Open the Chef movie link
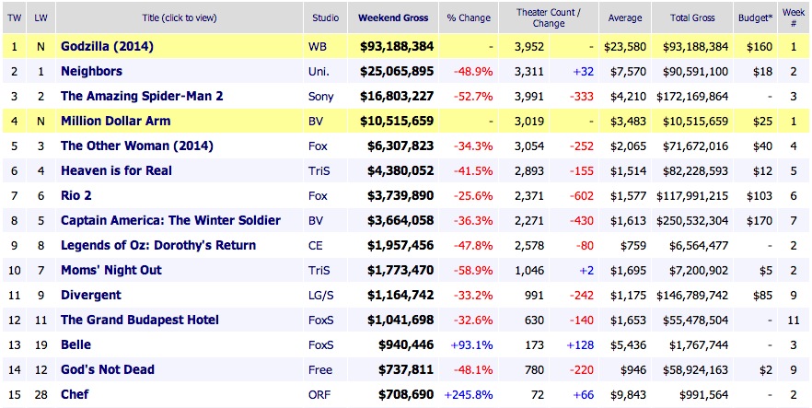 [76, 394]
